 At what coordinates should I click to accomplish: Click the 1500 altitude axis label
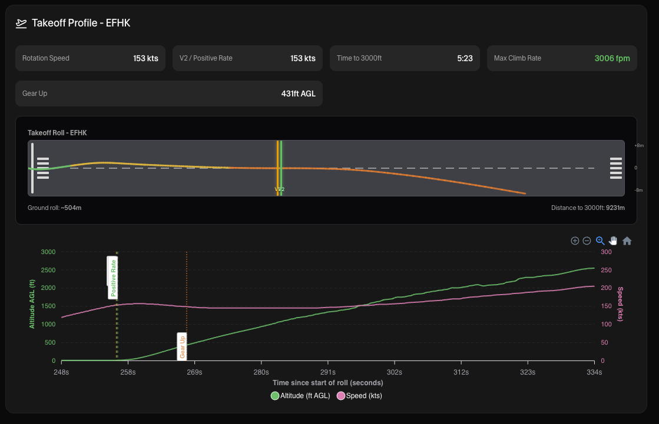(48, 306)
